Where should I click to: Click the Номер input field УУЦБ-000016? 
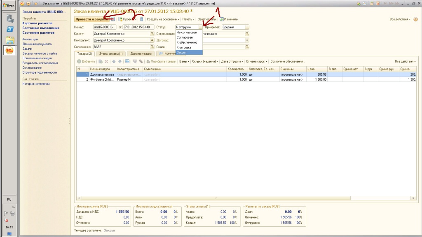coord(105,27)
